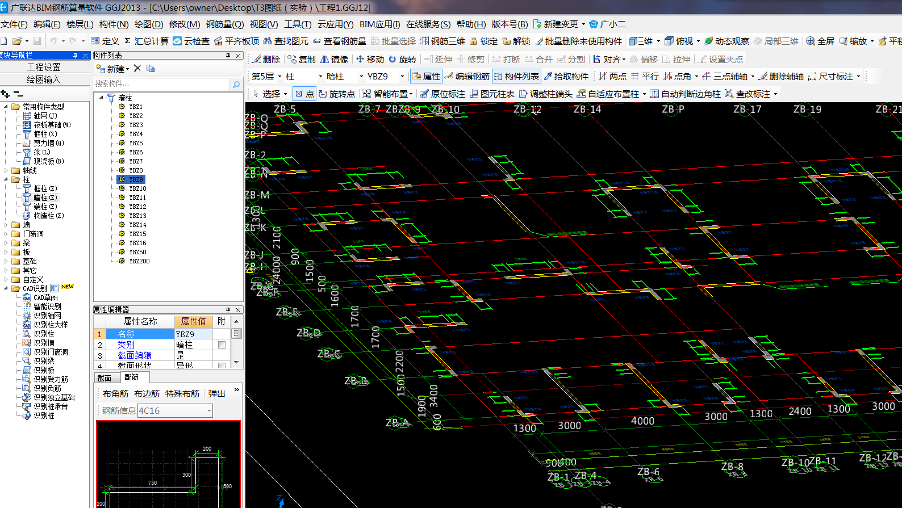The width and height of the screenshot is (902, 508).
Task: Select the 两点 two-point axis tool
Action: (x=612, y=76)
